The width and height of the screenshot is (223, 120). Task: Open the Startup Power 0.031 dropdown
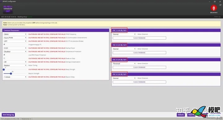[15, 48]
